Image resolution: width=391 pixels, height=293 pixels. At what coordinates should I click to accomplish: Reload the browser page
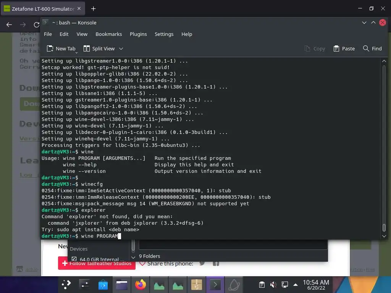[x=36, y=25]
